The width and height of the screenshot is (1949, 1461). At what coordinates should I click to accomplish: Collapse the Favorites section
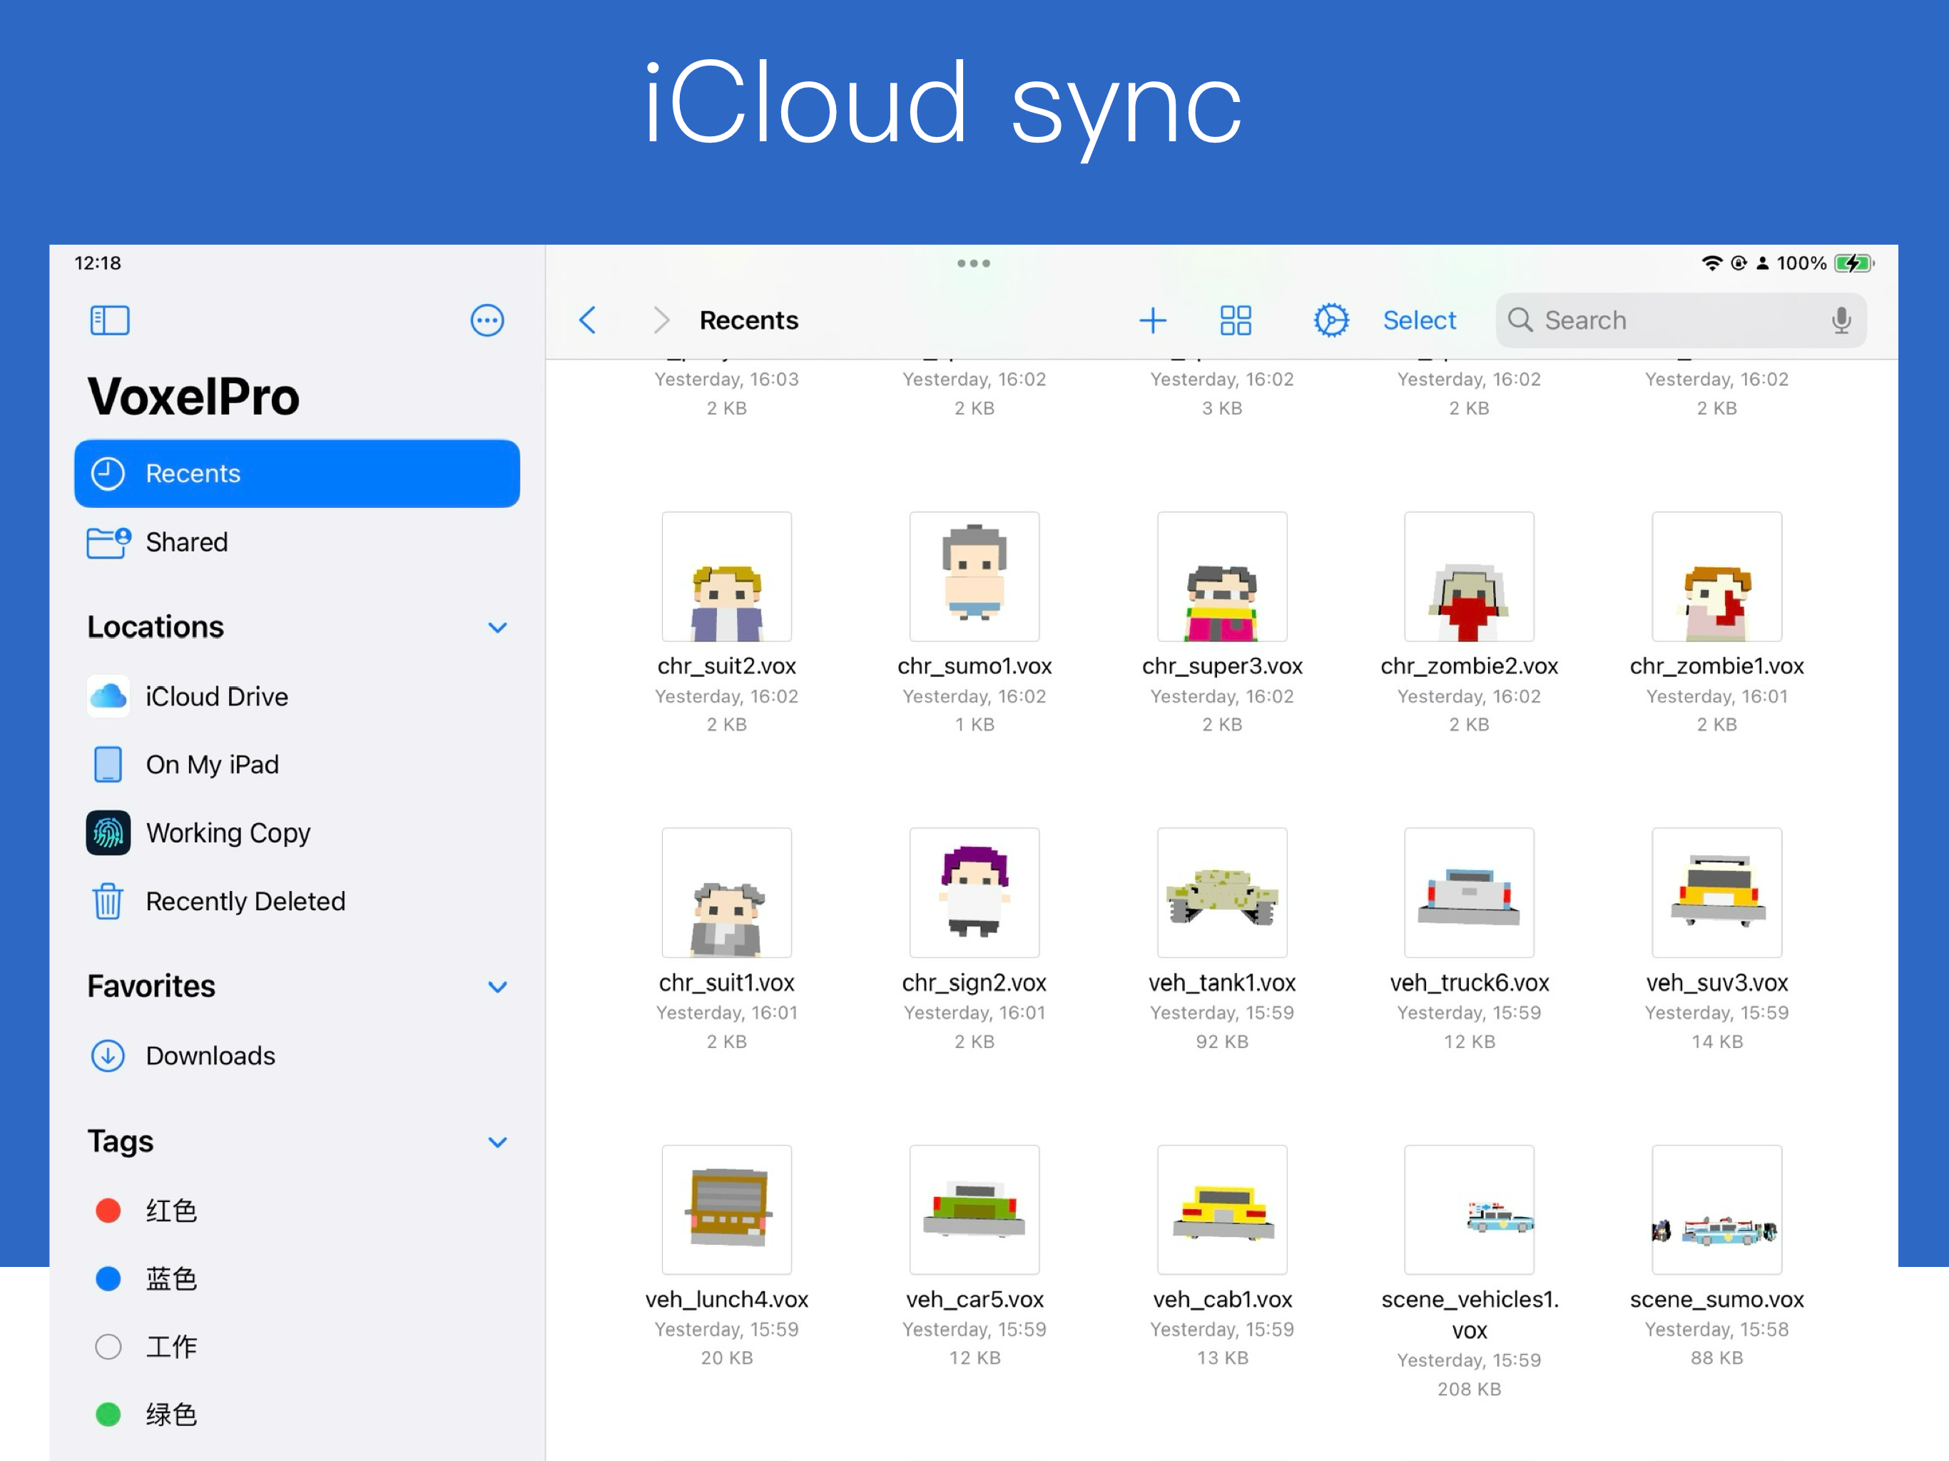(498, 987)
